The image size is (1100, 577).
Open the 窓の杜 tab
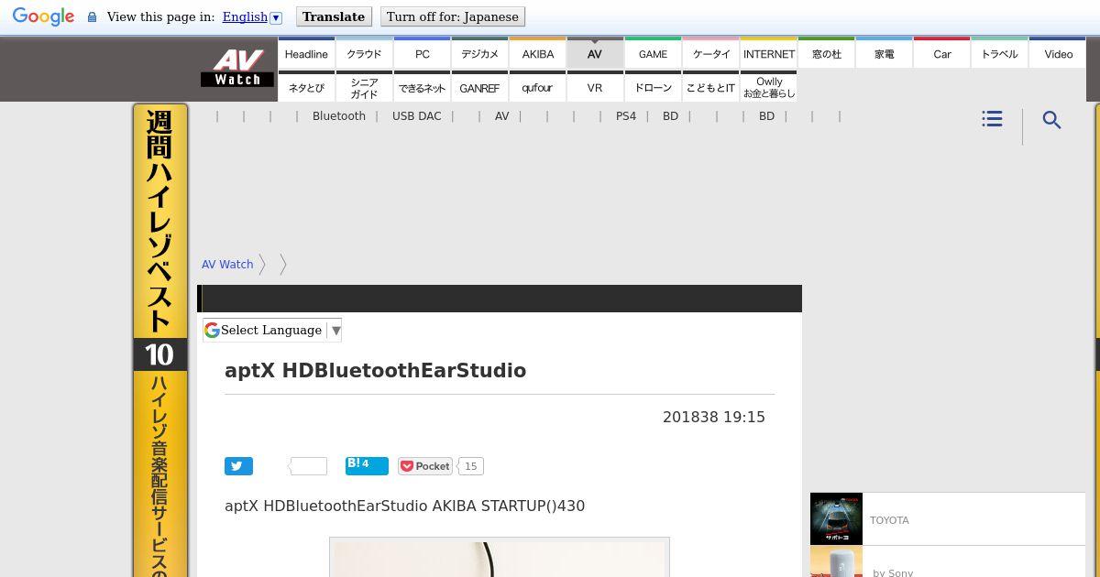(826, 54)
